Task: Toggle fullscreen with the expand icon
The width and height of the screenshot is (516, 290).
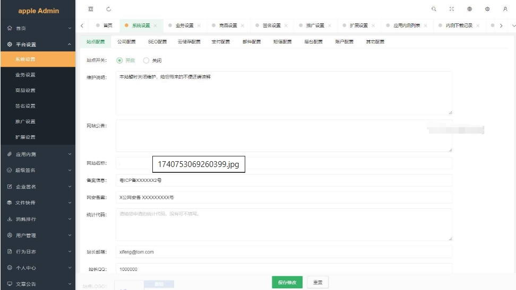Action: [x=452, y=9]
